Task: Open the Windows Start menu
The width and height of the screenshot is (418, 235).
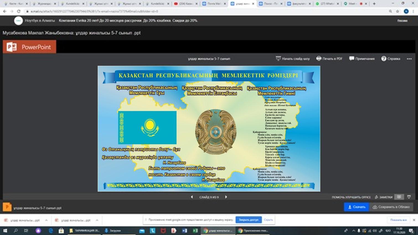Action: coord(5,231)
